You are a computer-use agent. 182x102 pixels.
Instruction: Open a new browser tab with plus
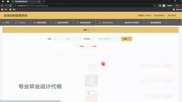tap(44, 1)
